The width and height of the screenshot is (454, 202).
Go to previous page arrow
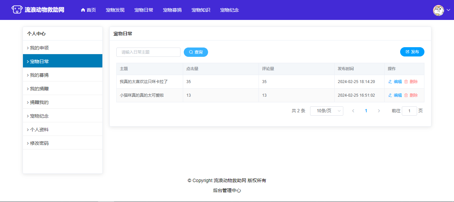[x=353, y=111]
